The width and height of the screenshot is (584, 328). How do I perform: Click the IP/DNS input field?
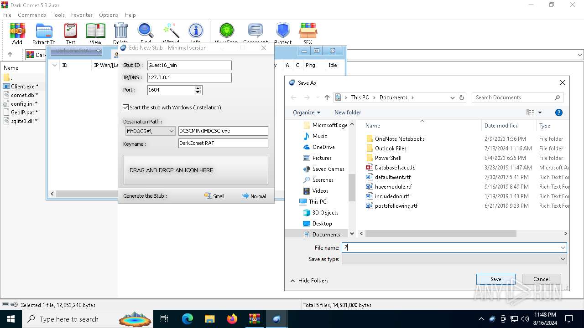(189, 77)
